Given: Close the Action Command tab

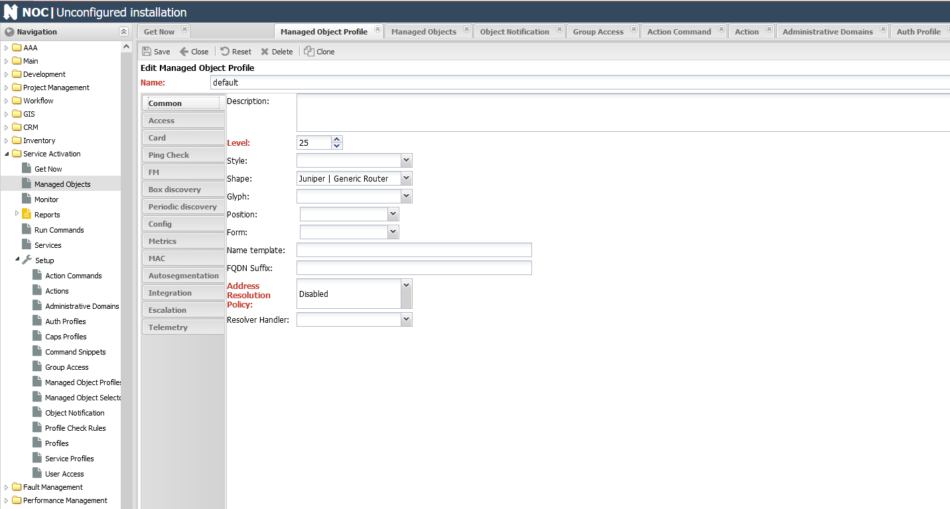Looking at the screenshot, I should (x=721, y=29).
